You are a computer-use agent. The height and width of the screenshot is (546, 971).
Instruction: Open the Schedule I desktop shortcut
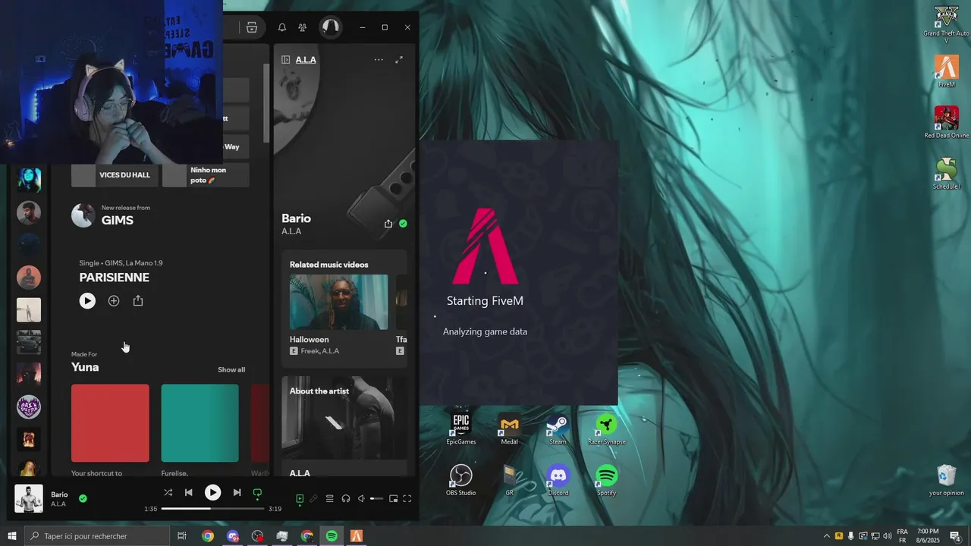click(x=946, y=173)
